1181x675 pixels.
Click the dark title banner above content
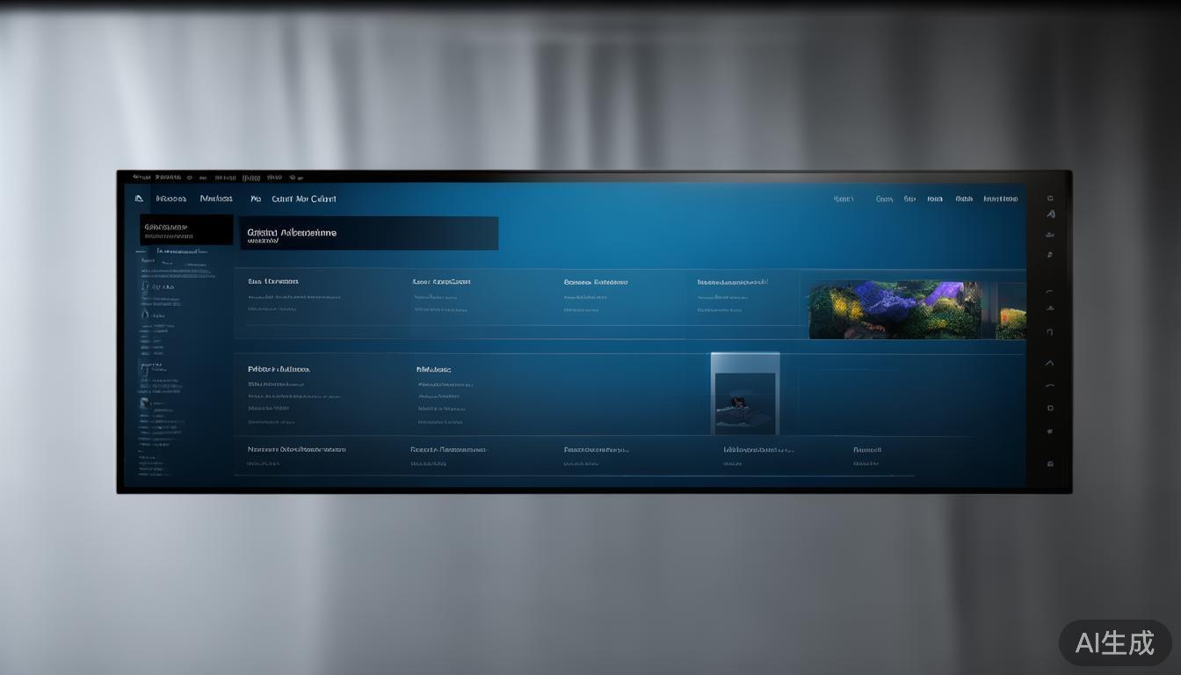coord(369,234)
